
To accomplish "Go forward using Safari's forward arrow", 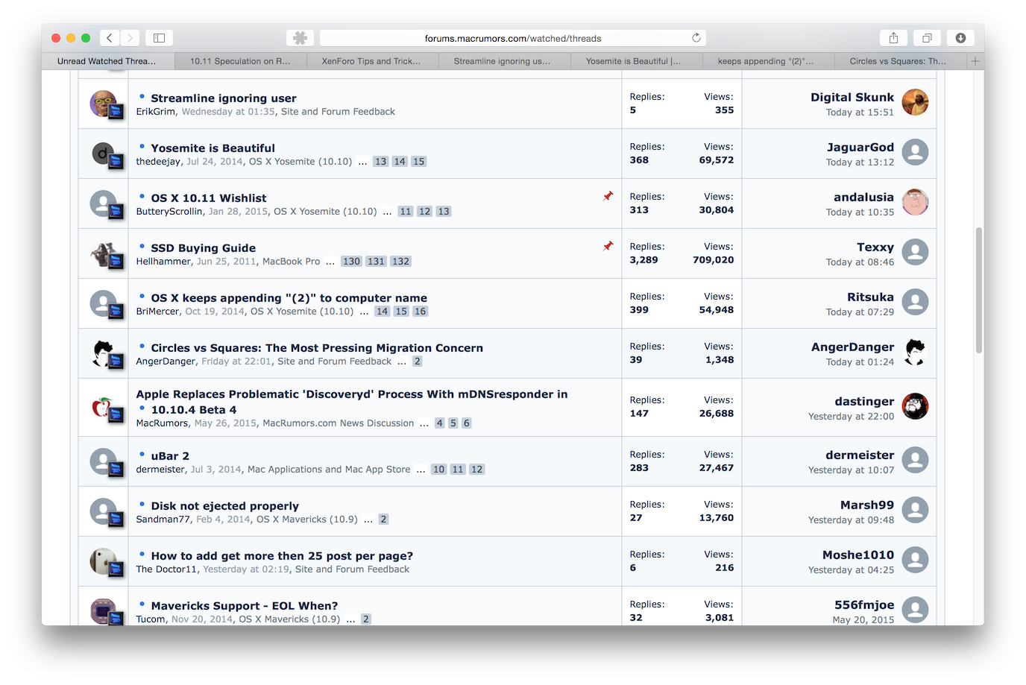I will (x=130, y=38).
